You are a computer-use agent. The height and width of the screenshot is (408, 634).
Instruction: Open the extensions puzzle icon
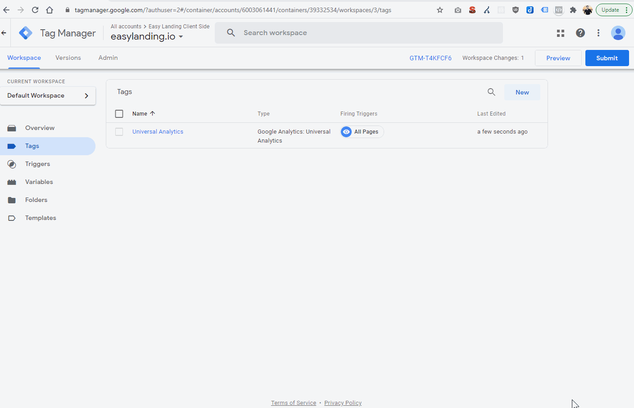(x=573, y=10)
